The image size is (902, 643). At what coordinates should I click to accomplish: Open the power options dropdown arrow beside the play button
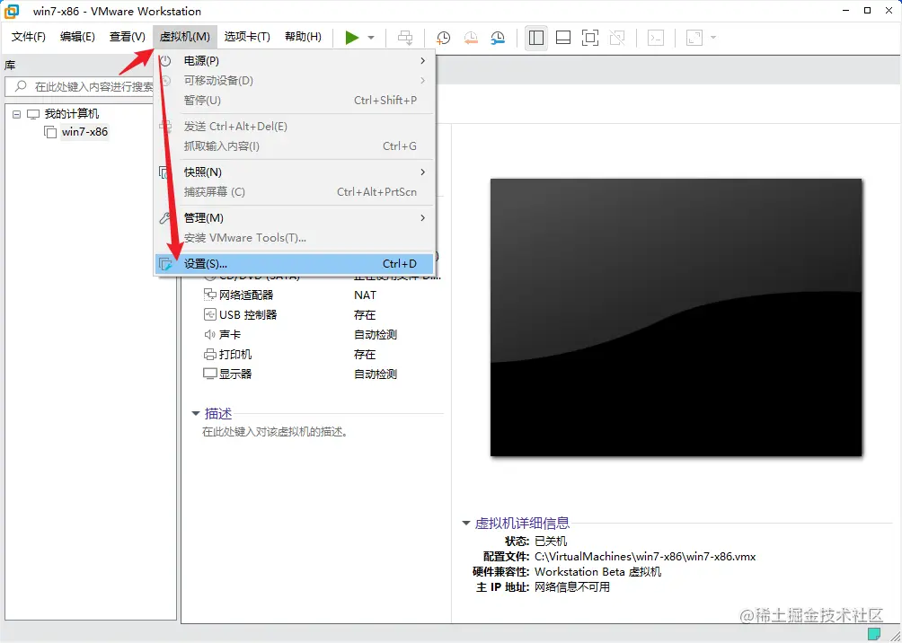[x=371, y=38]
